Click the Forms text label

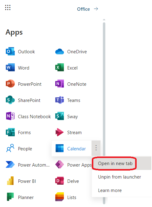24,132
